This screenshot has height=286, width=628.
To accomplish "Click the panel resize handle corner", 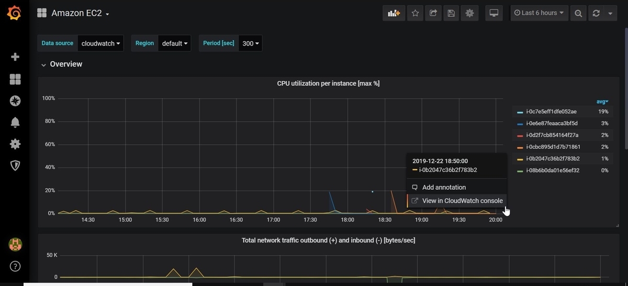I will click(x=618, y=225).
